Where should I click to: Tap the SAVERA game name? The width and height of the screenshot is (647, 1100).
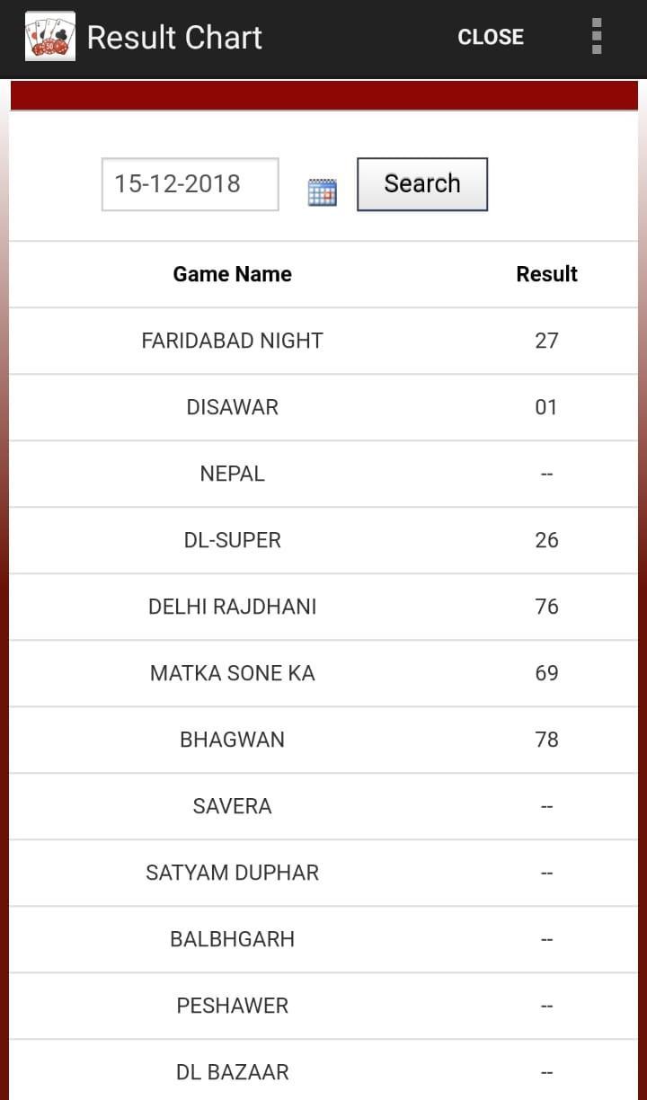pyautogui.click(x=232, y=806)
